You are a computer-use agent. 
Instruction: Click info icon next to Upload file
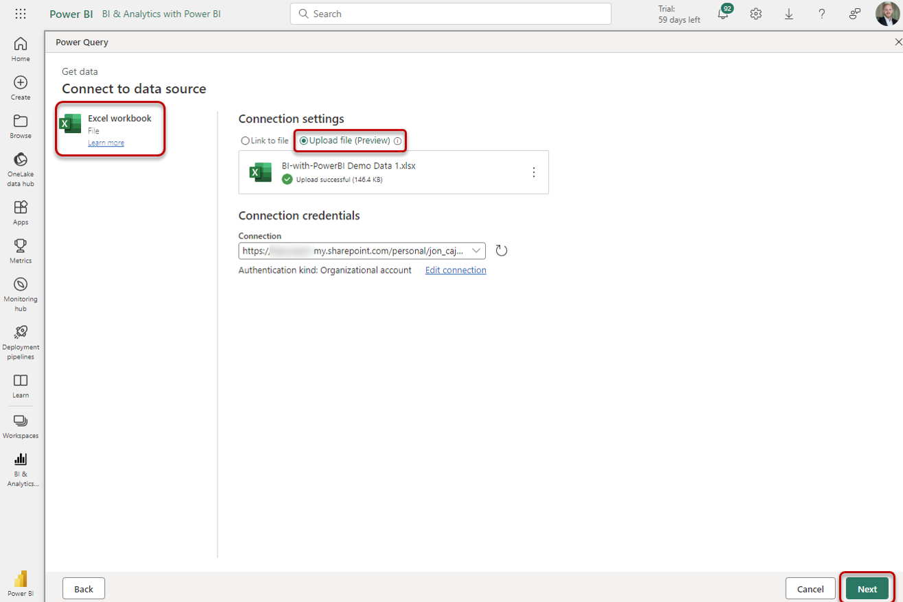[397, 141]
